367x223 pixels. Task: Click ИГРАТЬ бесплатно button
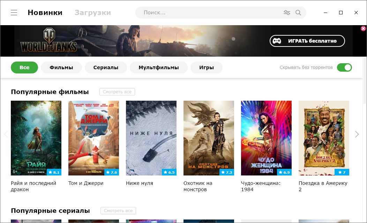click(307, 41)
